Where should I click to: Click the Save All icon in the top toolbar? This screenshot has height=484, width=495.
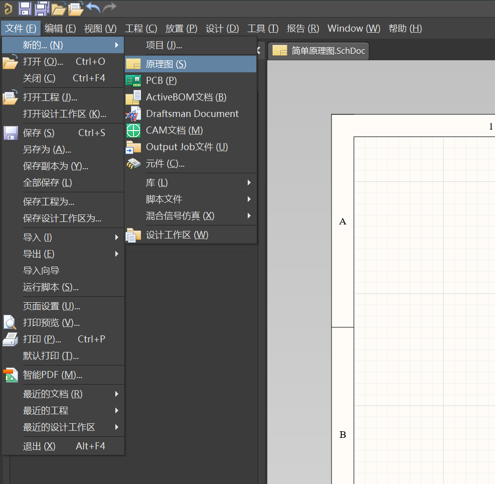tap(42, 8)
